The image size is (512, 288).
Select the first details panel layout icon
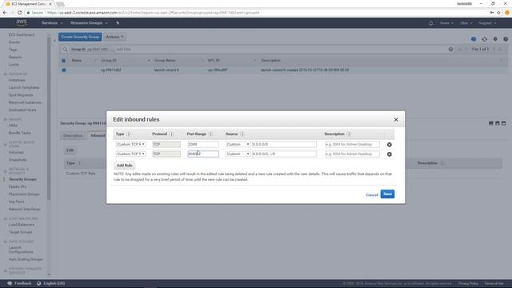point(490,123)
